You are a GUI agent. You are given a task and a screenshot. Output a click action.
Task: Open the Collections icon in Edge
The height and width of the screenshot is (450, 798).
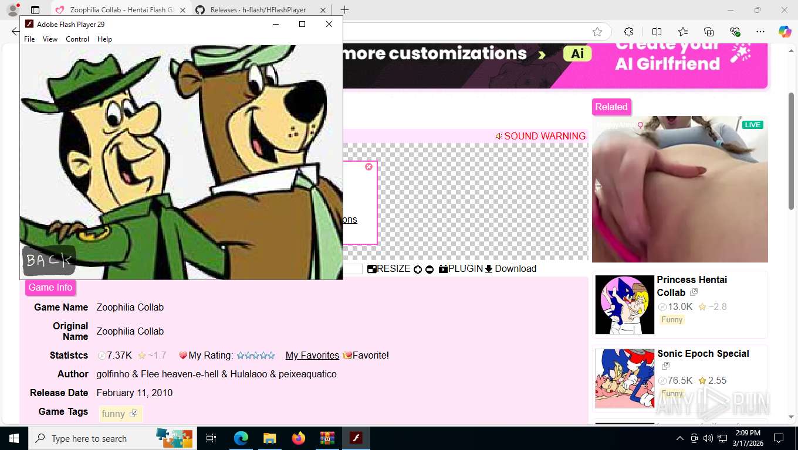(x=709, y=32)
